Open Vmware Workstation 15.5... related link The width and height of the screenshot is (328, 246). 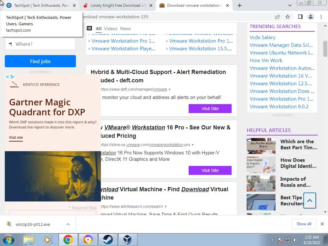pos(201,49)
